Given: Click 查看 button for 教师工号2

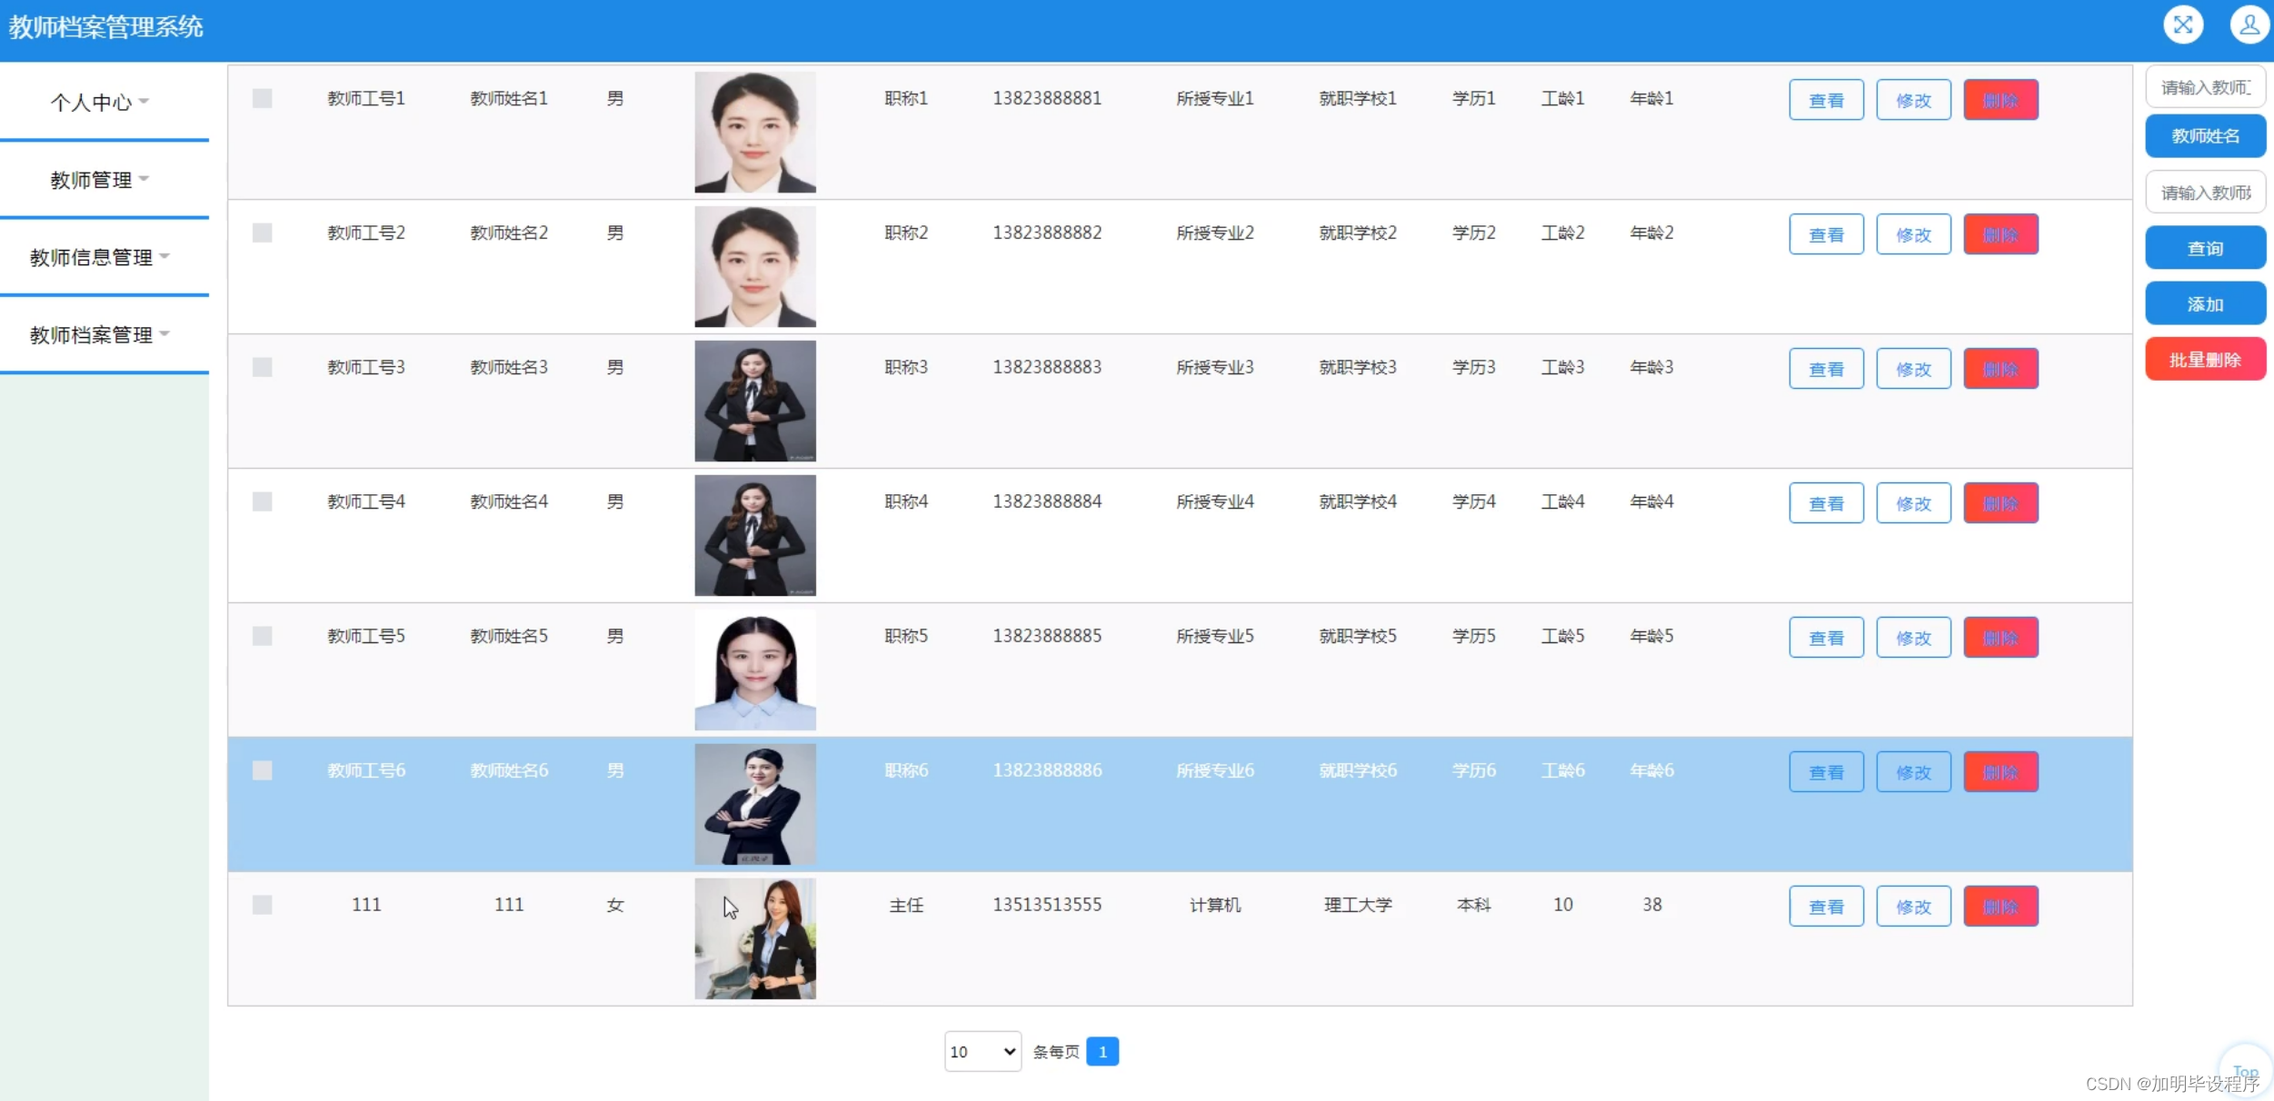Looking at the screenshot, I should [x=1825, y=234].
